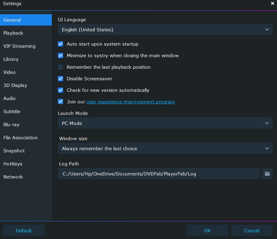This screenshot has width=277, height=239.
Task: Open Network settings section
Action: pyautogui.click(x=26, y=177)
